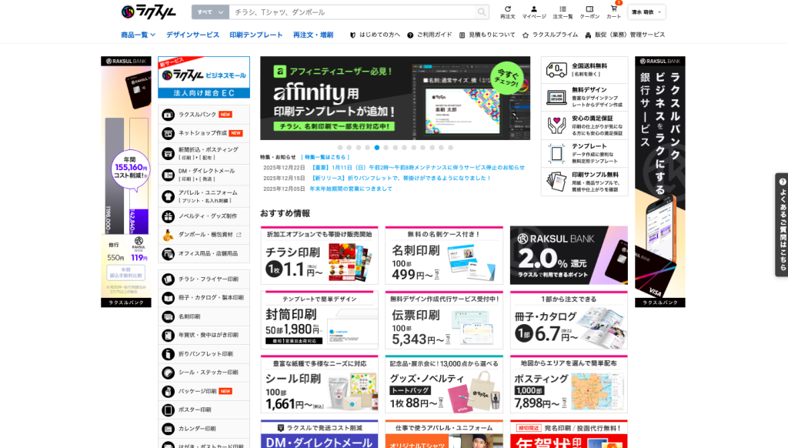Open the 注文一覧 order list icon
This screenshot has height=448, width=788.
point(563,12)
